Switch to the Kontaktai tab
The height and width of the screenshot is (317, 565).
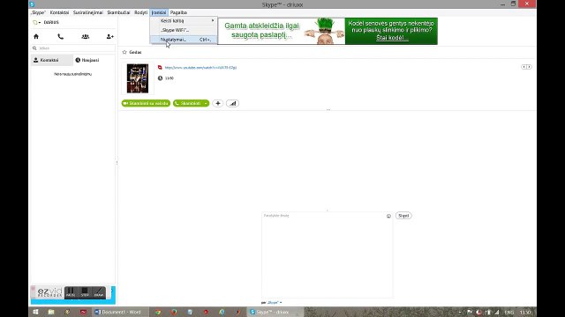pos(52,60)
